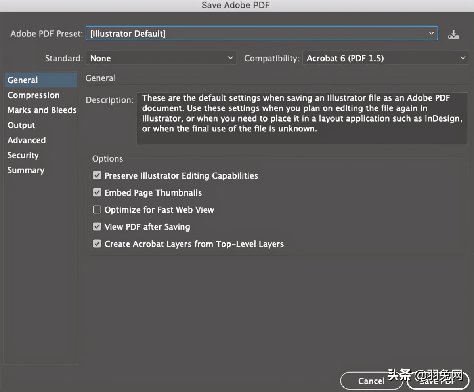474x392 pixels.
Task: View the Summary category
Action: click(x=41, y=170)
